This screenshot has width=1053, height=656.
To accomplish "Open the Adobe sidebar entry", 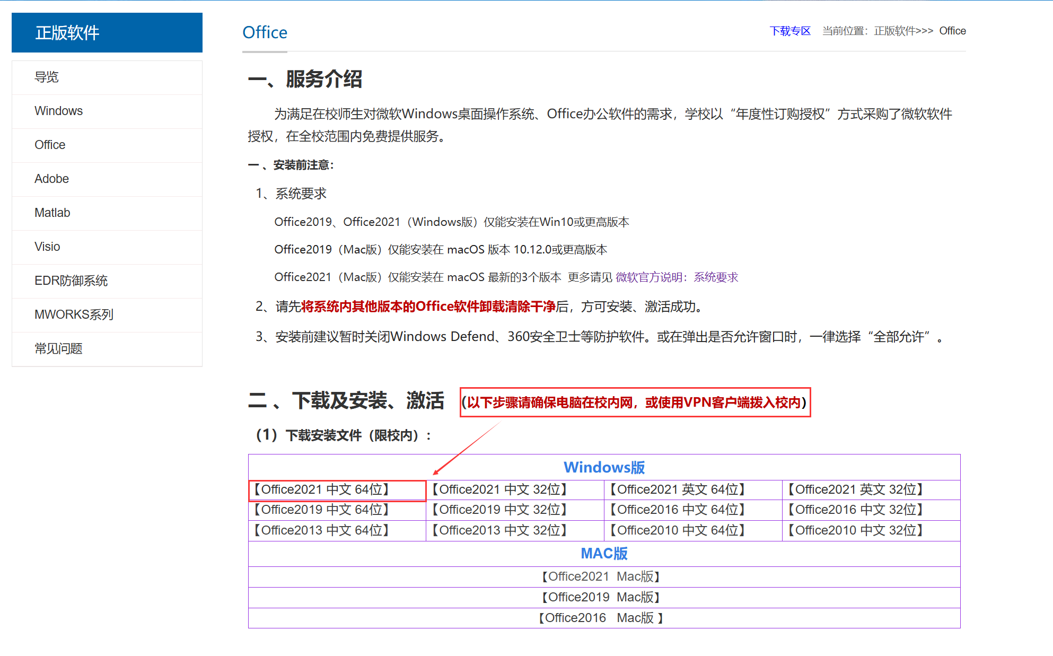I will pos(51,179).
